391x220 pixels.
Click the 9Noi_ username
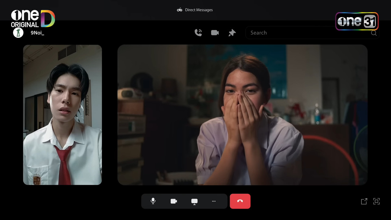[x=37, y=33]
